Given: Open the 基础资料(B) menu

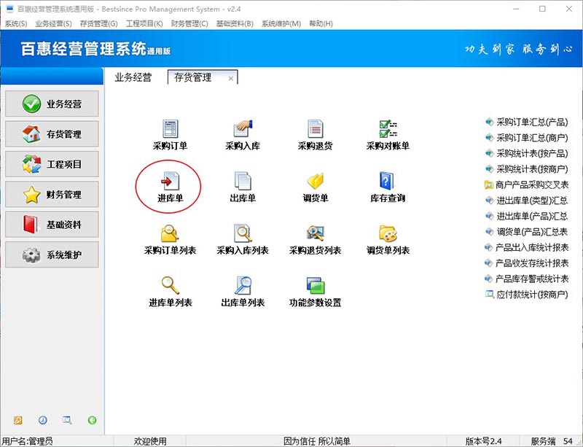Looking at the screenshot, I should [235, 23].
